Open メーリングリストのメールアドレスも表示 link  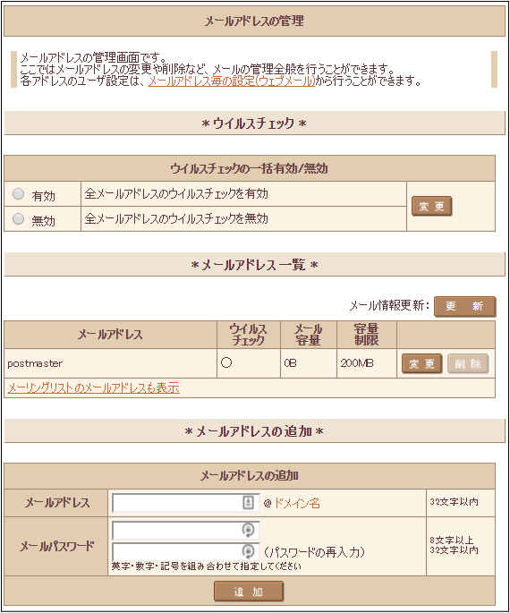click(x=93, y=387)
